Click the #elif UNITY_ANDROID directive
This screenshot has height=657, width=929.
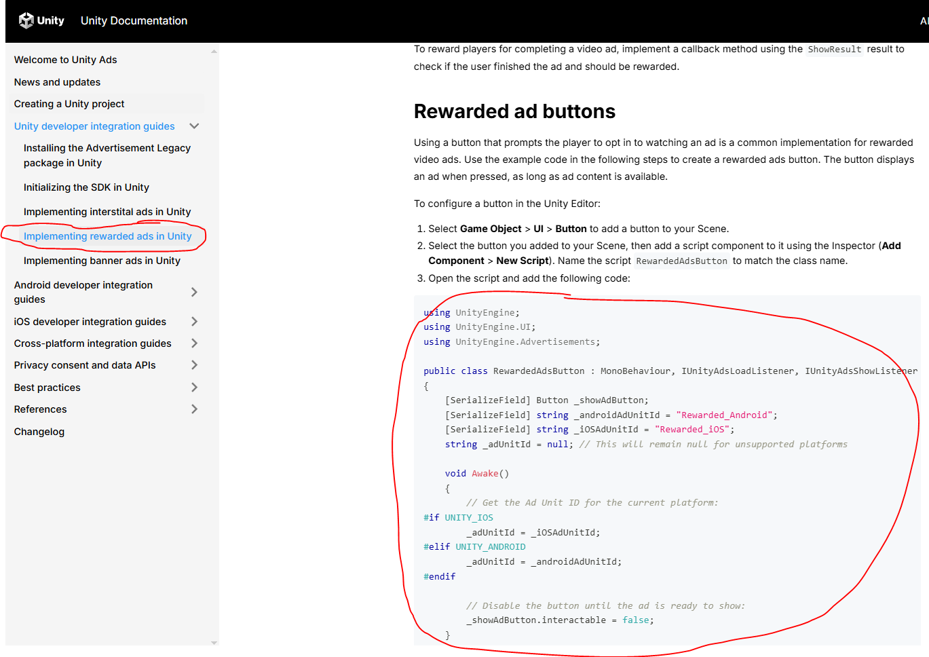[474, 547]
